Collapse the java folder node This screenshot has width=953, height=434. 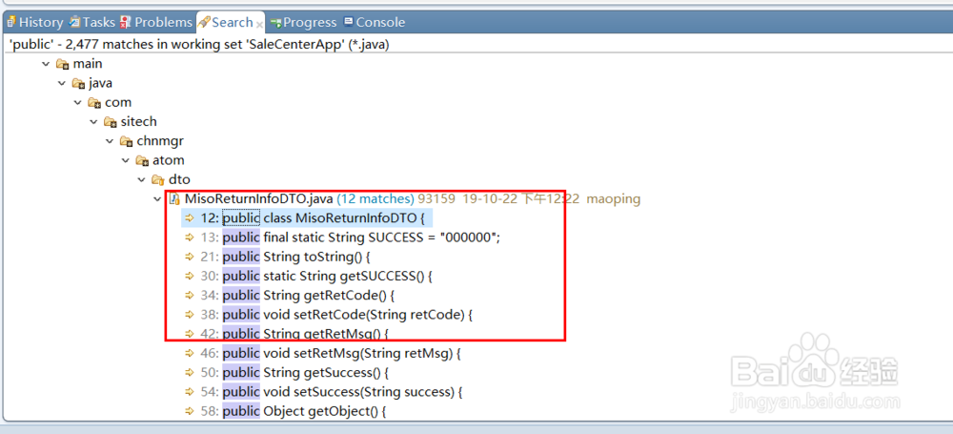pyautogui.click(x=61, y=83)
